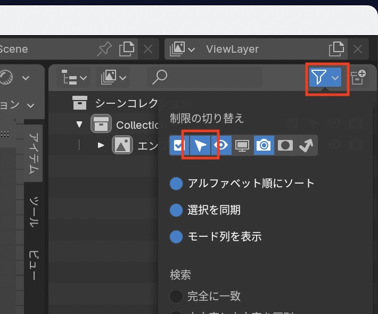Toggle the selectable restriction arrow icon
378x314 pixels.
[x=200, y=145]
